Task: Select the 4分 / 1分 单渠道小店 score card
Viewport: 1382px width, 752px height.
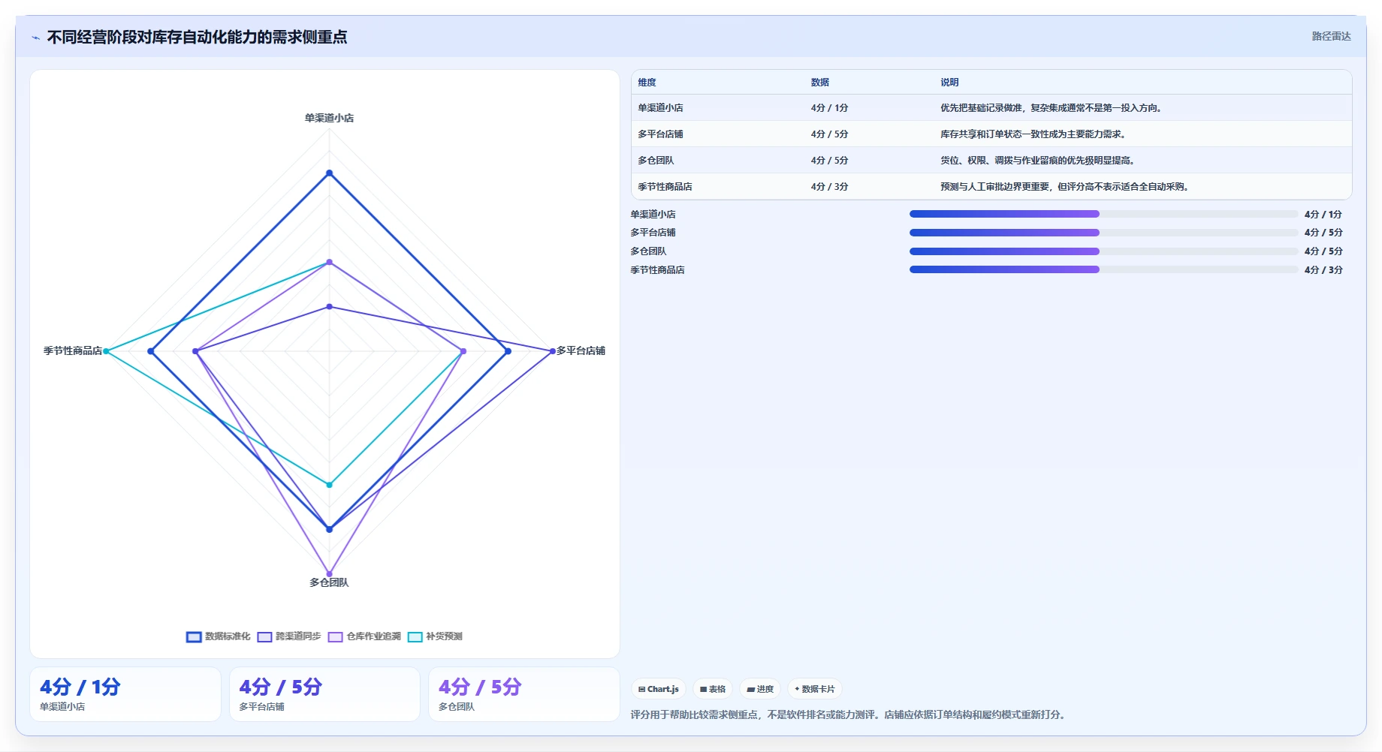Action: [125, 694]
